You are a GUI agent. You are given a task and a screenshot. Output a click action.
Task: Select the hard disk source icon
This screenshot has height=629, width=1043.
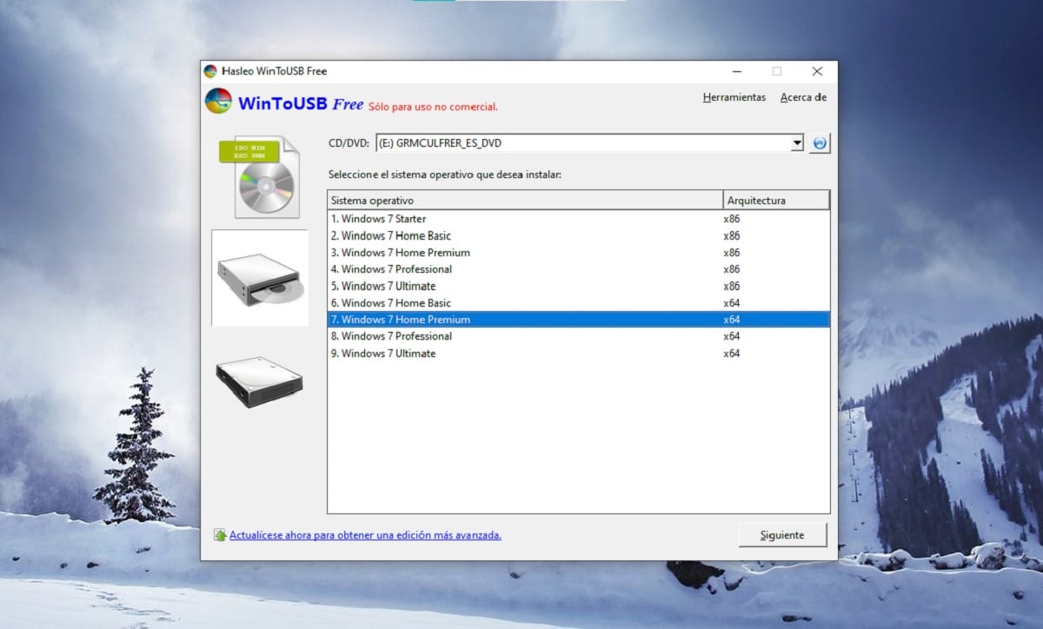tap(259, 380)
